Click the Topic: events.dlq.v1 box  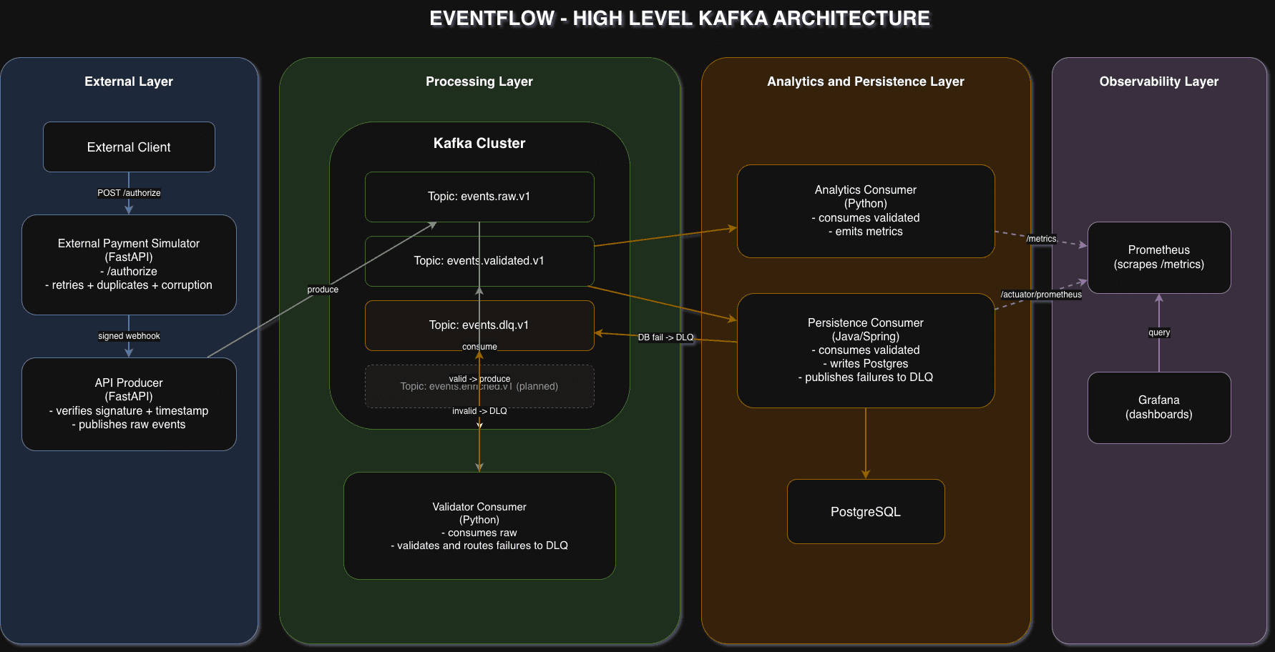tap(479, 325)
